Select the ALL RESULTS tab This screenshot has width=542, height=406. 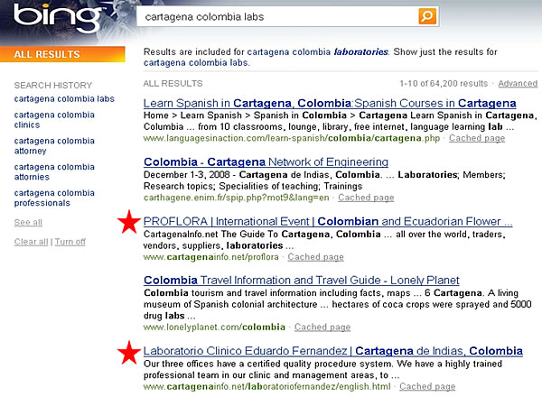pyautogui.click(x=45, y=54)
